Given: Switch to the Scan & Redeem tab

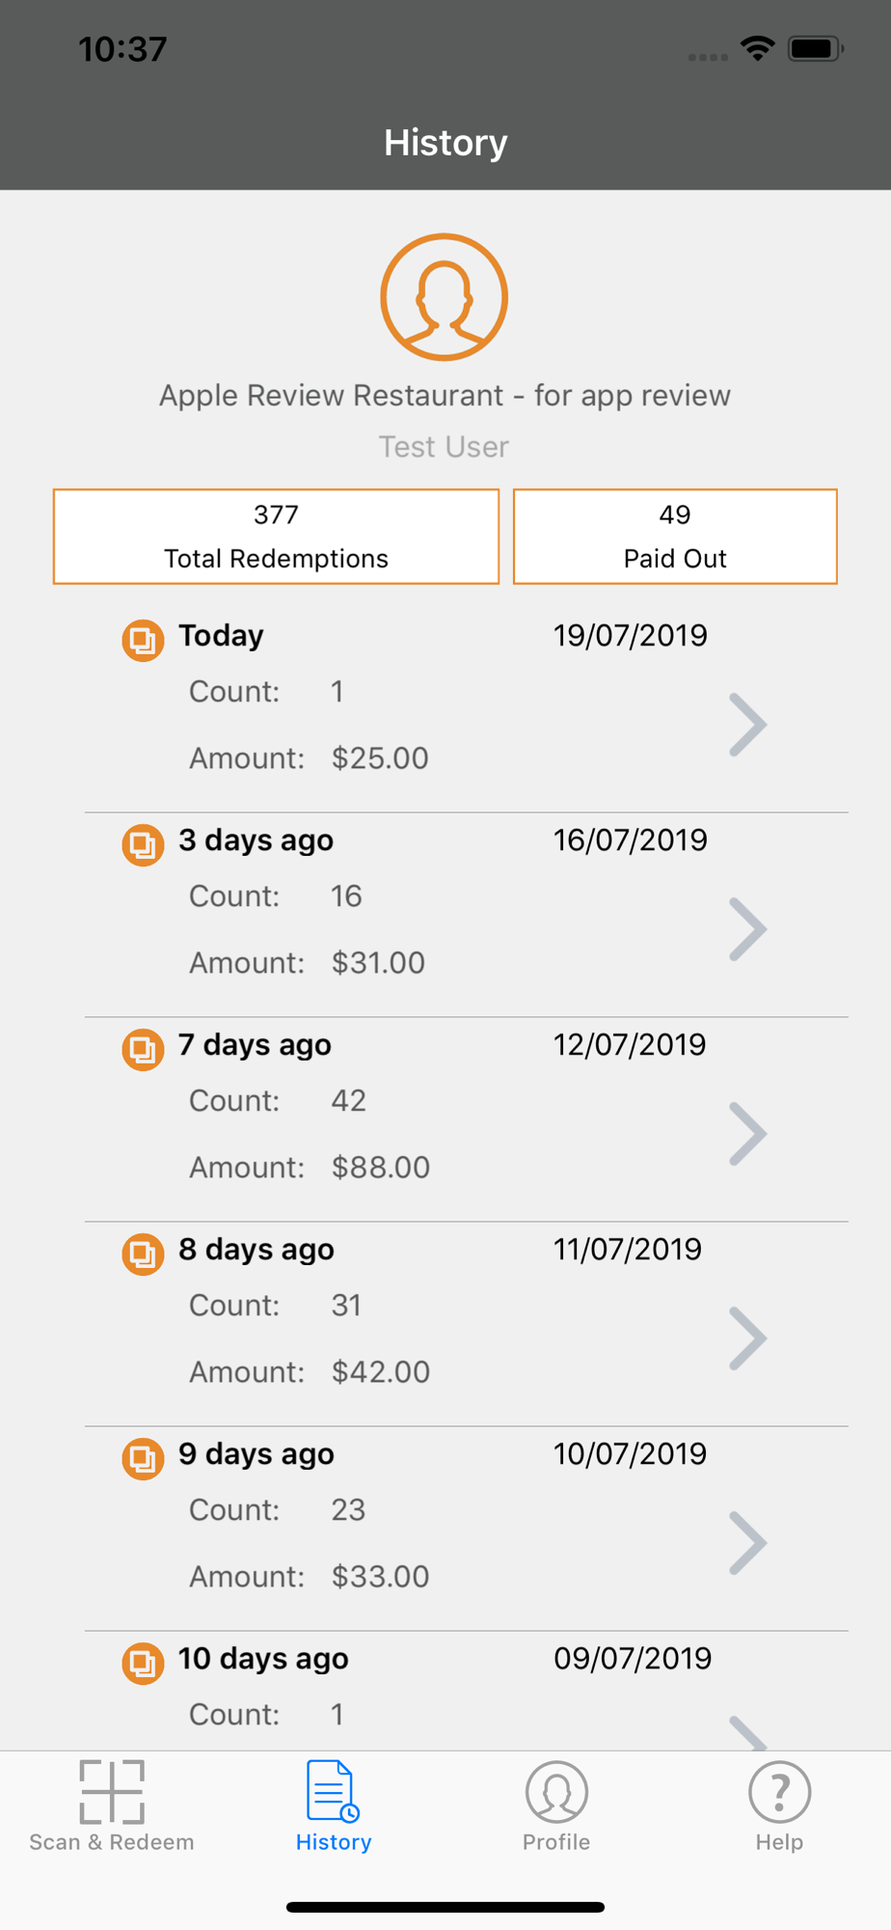Looking at the screenshot, I should [x=112, y=1806].
